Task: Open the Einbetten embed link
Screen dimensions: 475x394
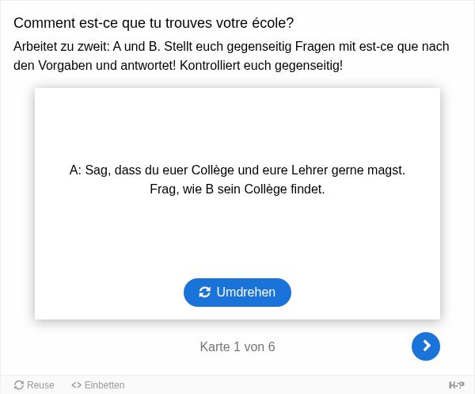Action: pyautogui.click(x=98, y=385)
